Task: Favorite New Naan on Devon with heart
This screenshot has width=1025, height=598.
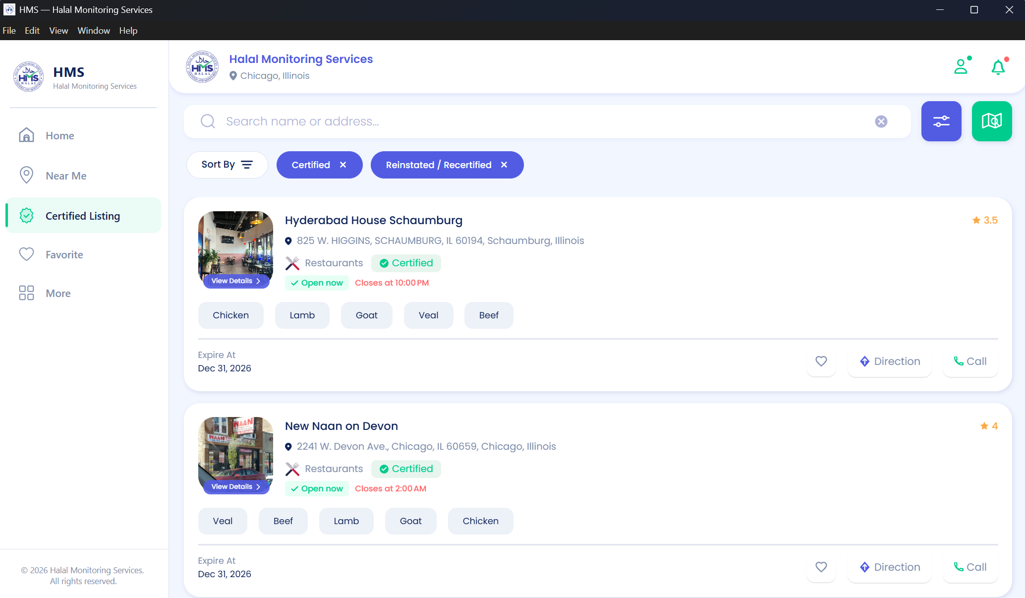Action: (x=821, y=567)
